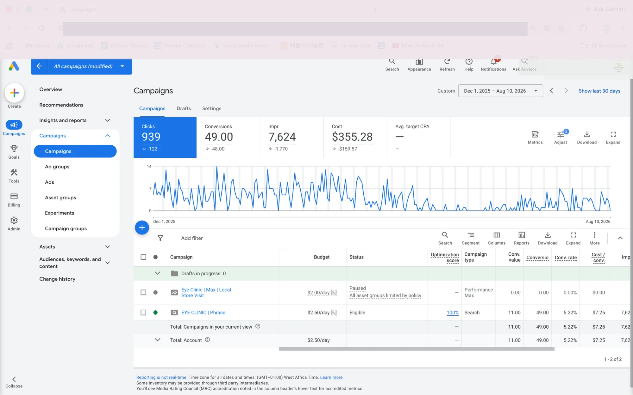Open the Columns icon
This screenshot has height=395, width=633.
coord(497,235)
